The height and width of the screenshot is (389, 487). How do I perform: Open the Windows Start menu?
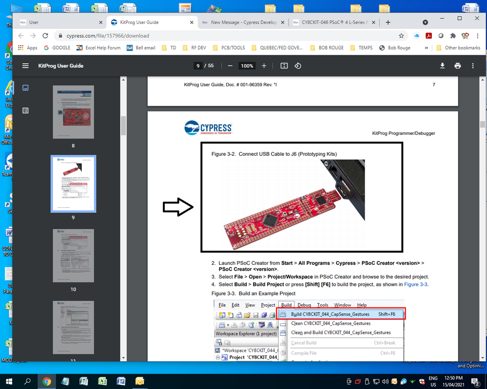9,381
